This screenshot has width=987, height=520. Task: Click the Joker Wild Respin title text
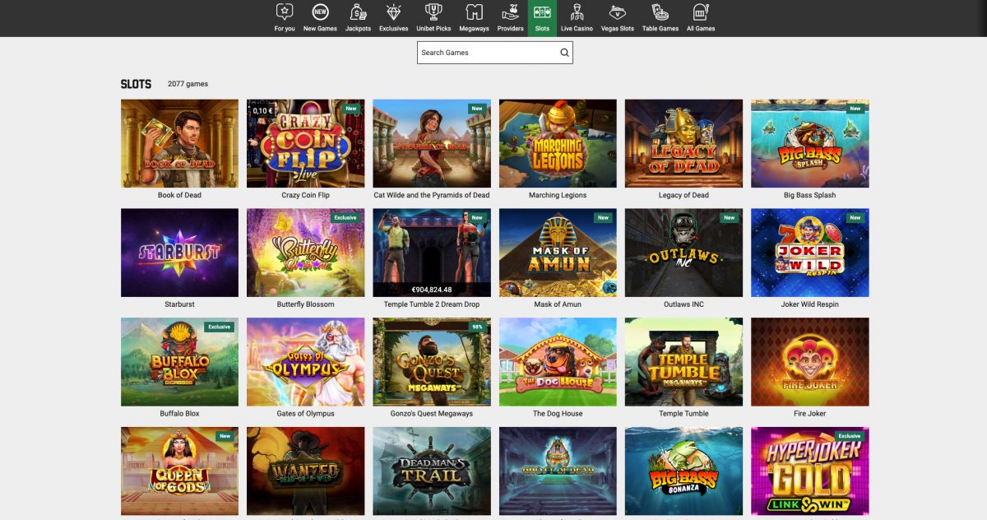(x=810, y=304)
